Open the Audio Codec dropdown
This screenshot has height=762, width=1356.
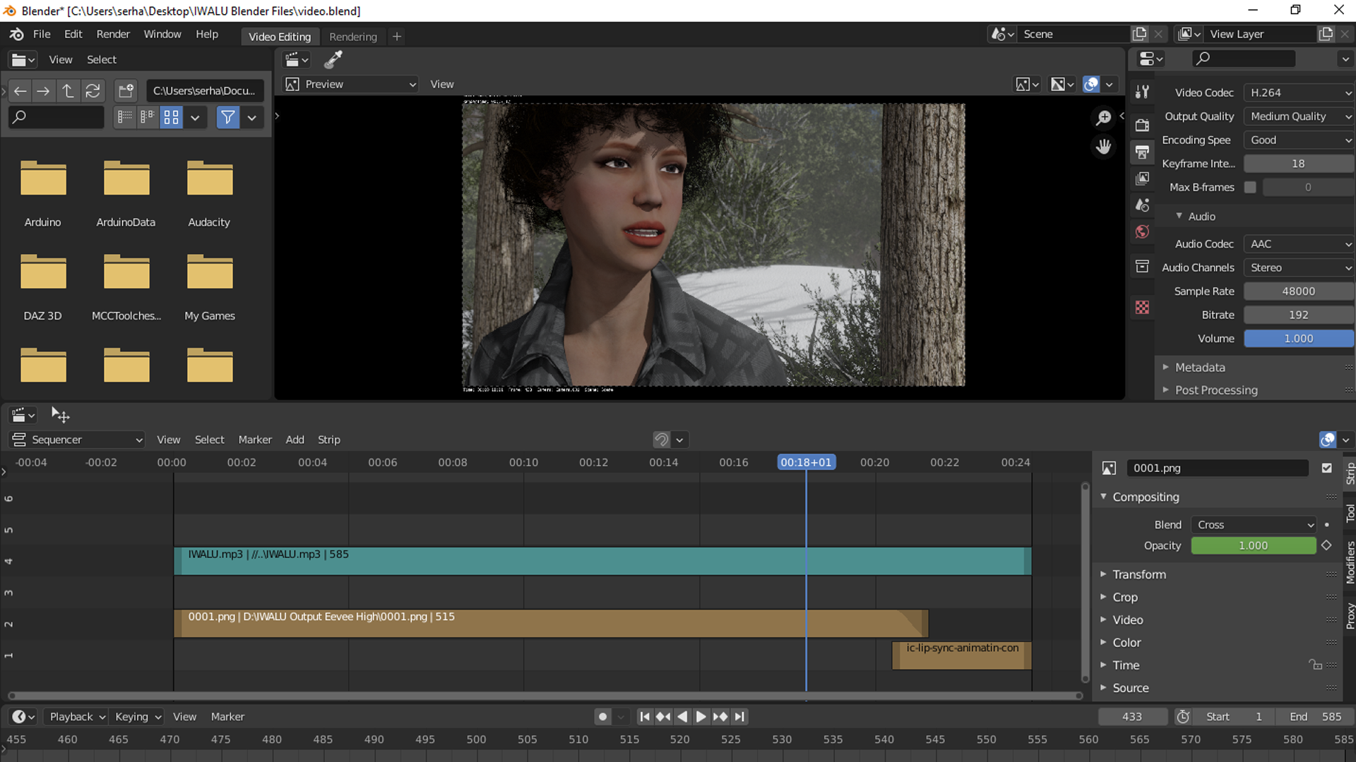coord(1298,244)
